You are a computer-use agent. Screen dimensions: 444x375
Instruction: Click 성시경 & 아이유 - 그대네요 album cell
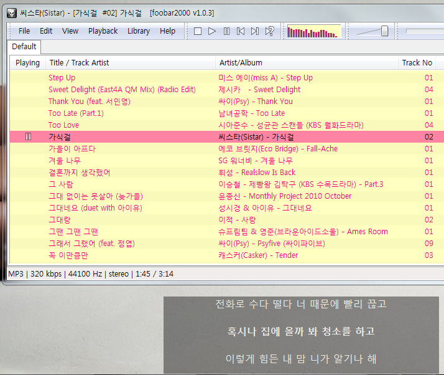(x=265, y=208)
